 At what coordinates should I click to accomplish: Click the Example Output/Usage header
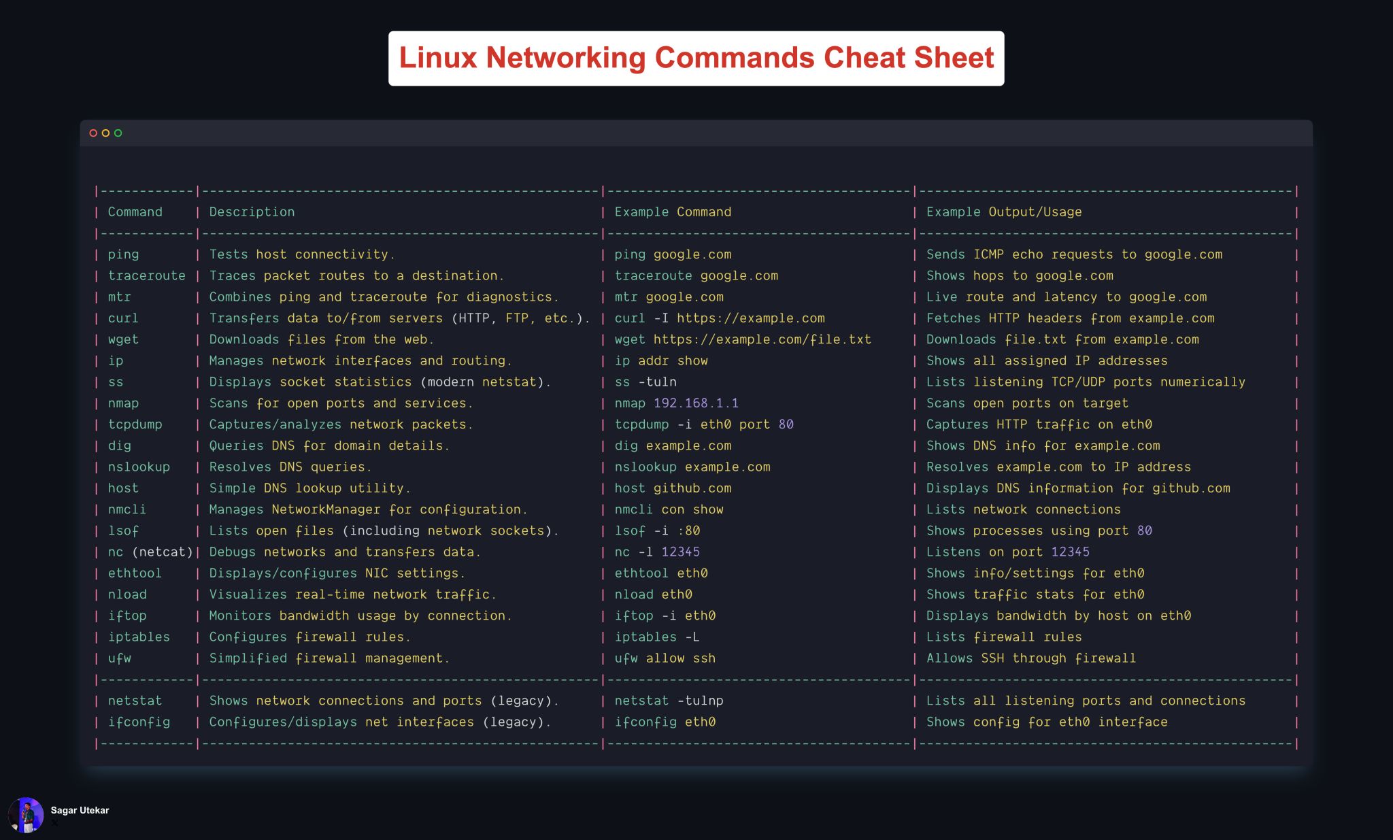(1003, 212)
